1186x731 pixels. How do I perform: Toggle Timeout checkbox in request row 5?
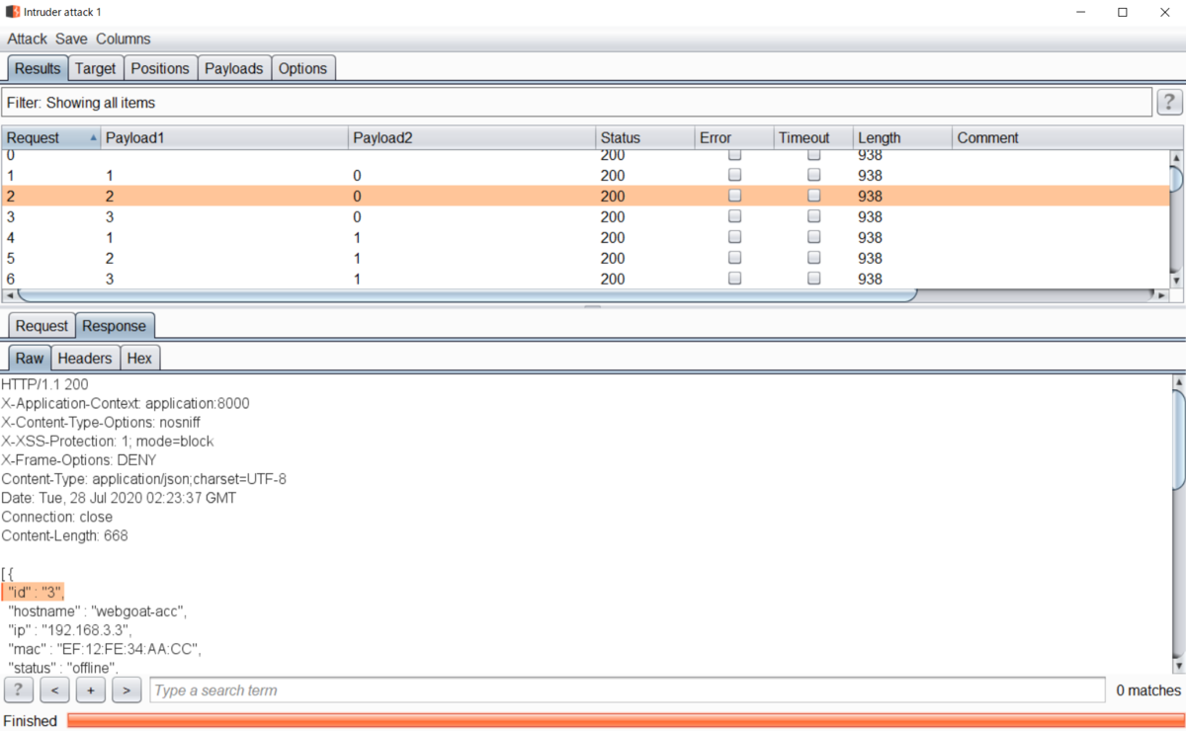[x=813, y=258]
